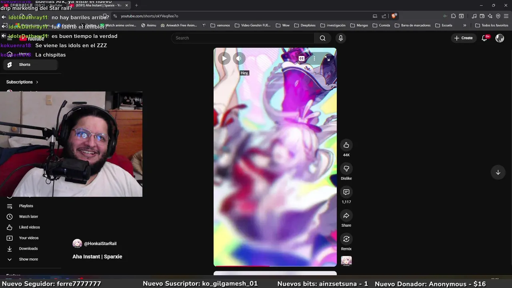The height and width of the screenshot is (288, 512).
Task: Open the Mangas bookmarks folder
Action: pyautogui.click(x=359, y=25)
